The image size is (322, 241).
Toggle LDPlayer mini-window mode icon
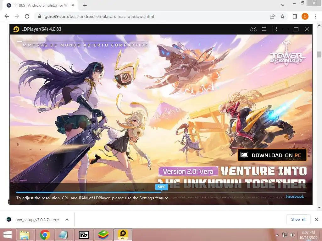[275, 29]
